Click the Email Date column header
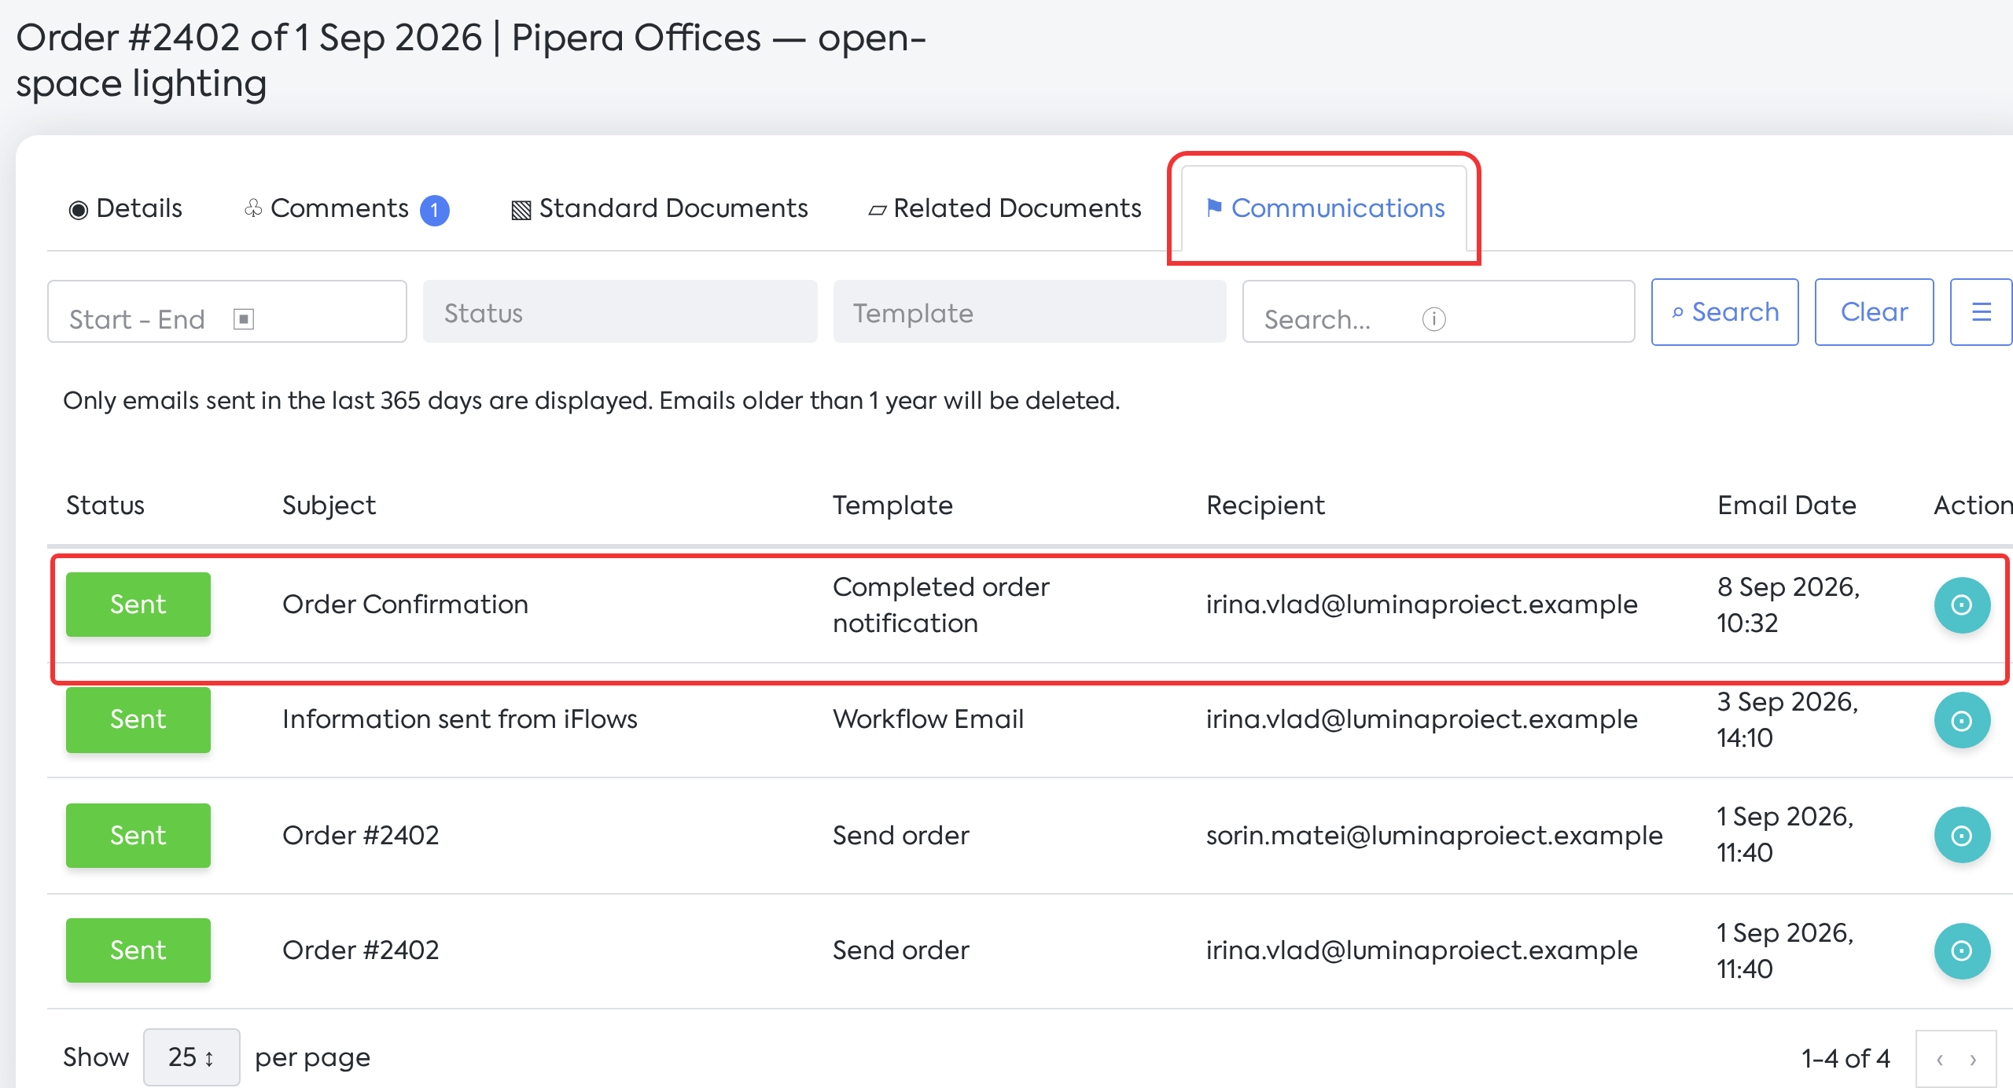The image size is (2013, 1088). (x=1787, y=505)
